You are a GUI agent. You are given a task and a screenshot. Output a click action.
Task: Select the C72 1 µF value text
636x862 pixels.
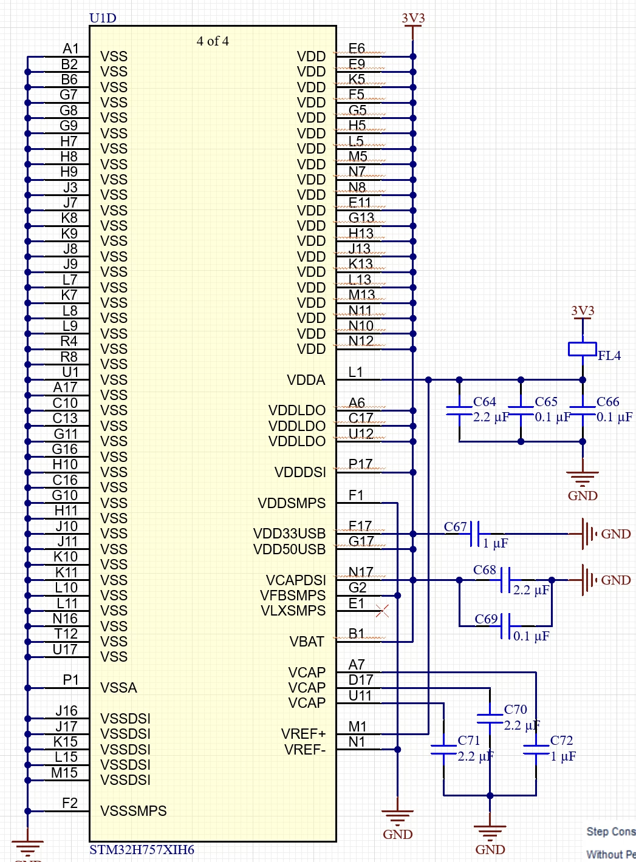tap(563, 756)
